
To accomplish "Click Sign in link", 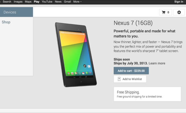I will pyautogui.click(x=179, y=2).
